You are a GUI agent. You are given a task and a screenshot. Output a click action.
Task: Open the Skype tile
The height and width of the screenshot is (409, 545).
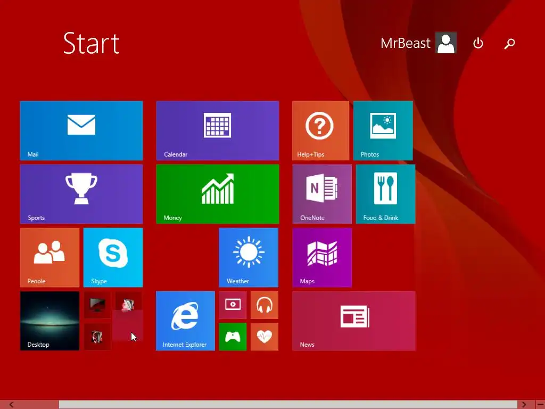click(x=113, y=258)
